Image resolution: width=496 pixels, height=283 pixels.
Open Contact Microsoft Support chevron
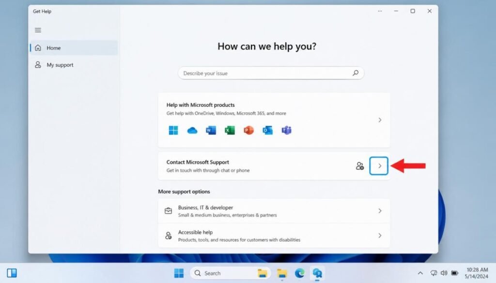point(379,166)
